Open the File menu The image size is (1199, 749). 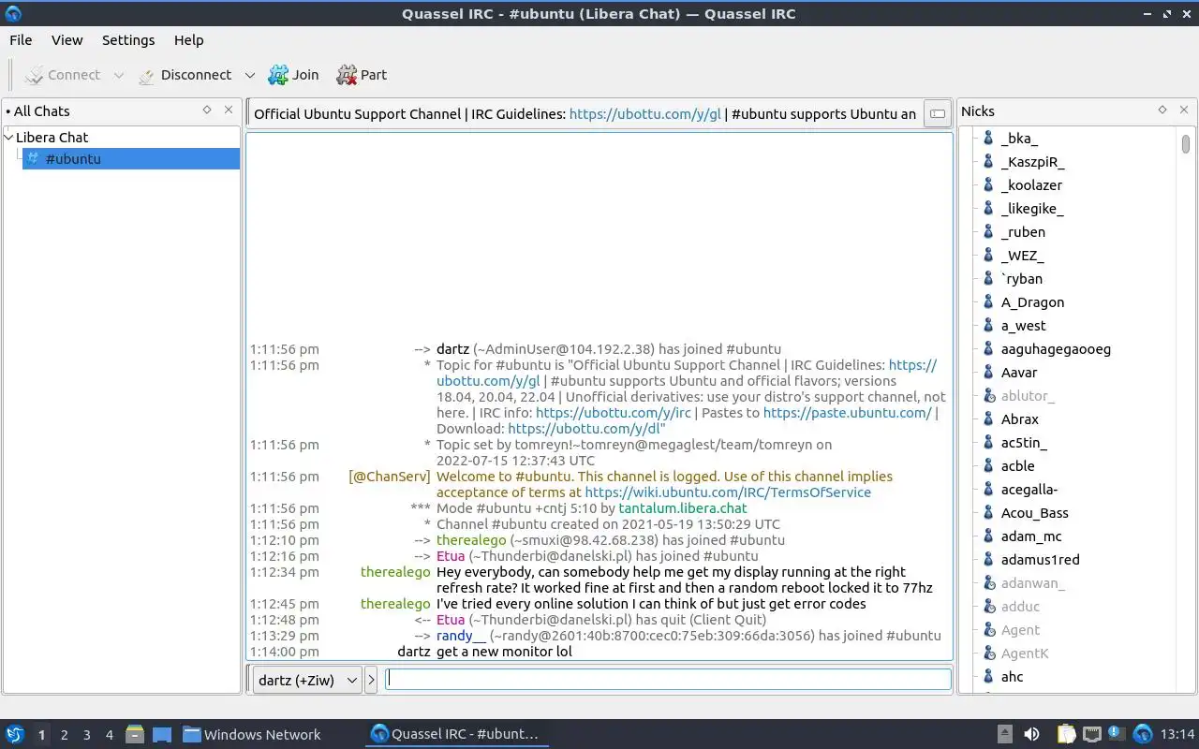click(x=21, y=40)
